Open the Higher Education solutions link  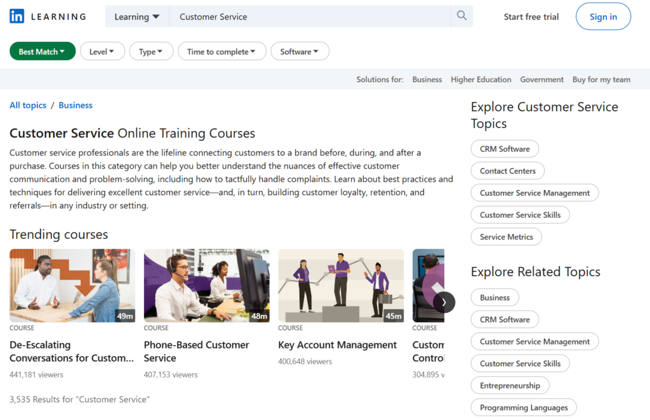[x=481, y=79]
